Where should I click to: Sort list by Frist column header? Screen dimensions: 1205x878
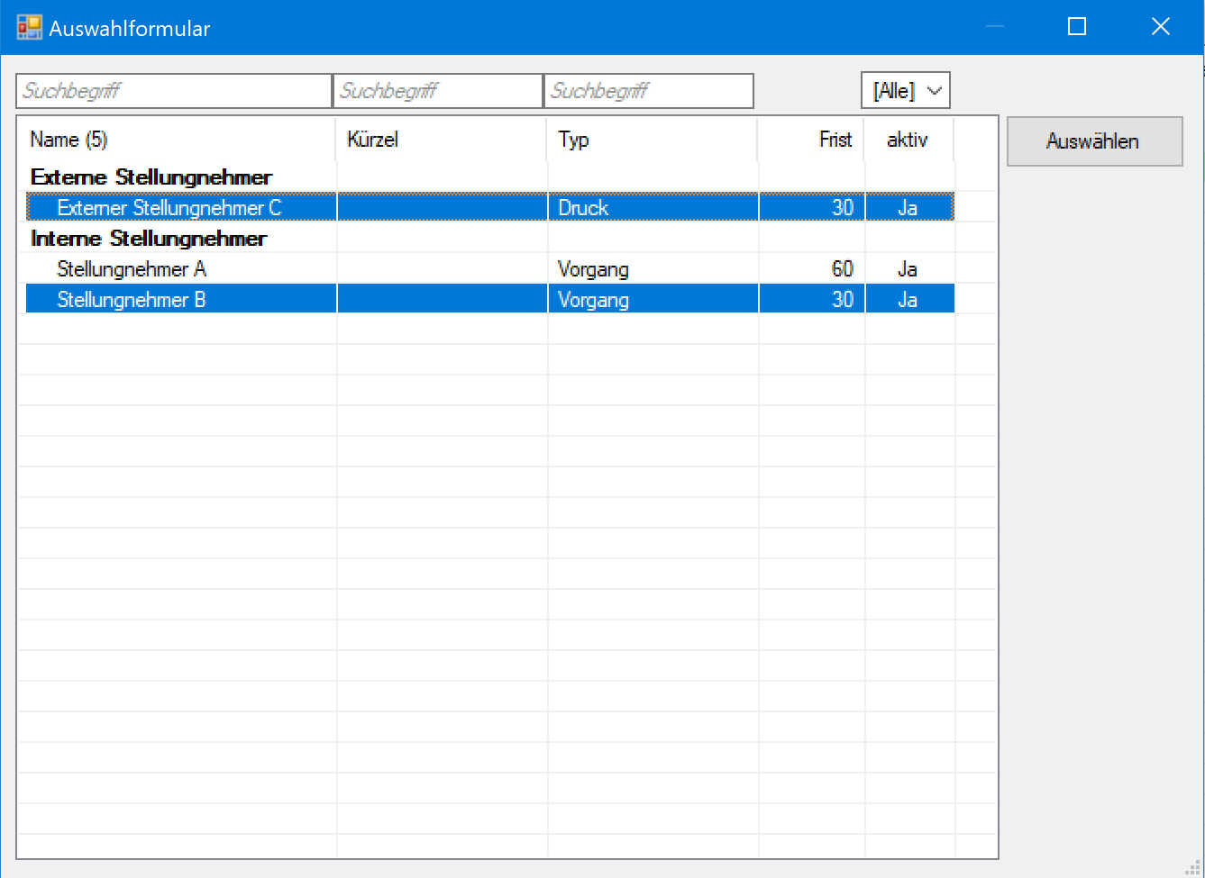point(810,140)
